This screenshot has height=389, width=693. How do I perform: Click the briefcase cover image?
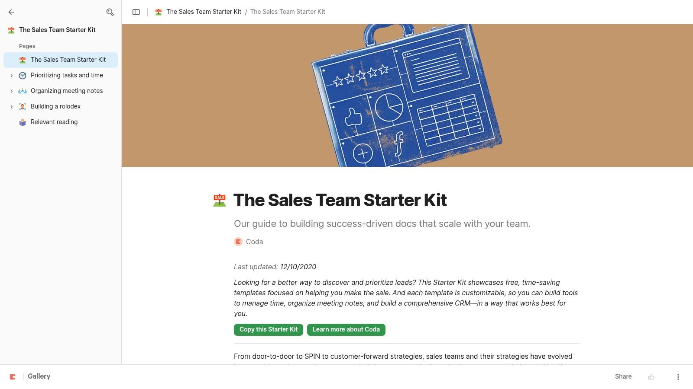tap(406, 95)
